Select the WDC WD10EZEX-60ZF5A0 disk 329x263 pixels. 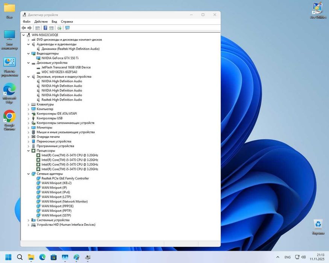coord(59,72)
